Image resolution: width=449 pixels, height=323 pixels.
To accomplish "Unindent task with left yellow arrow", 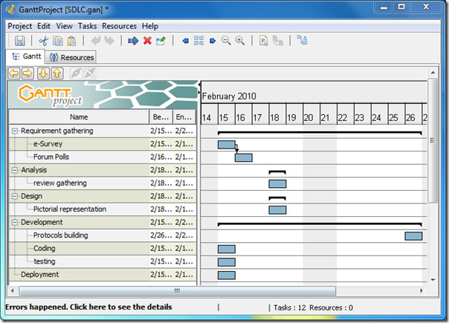I will click(x=14, y=74).
